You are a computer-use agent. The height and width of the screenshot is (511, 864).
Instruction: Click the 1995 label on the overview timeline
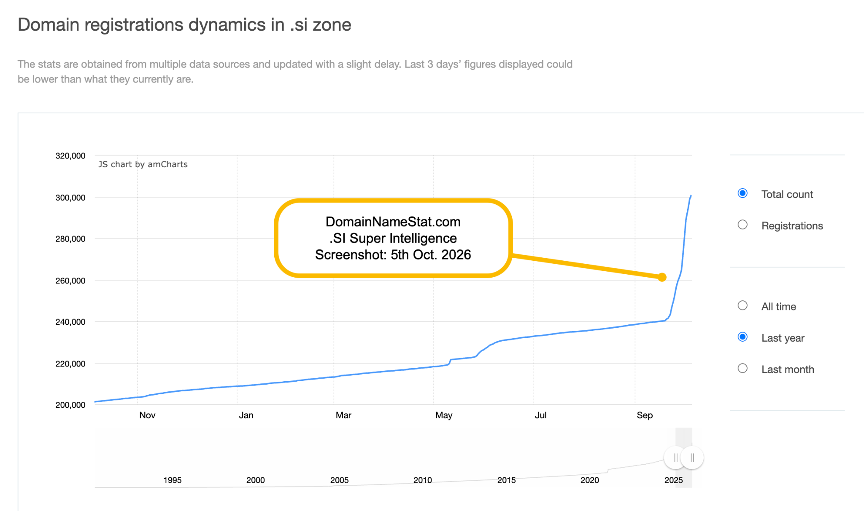click(x=172, y=480)
